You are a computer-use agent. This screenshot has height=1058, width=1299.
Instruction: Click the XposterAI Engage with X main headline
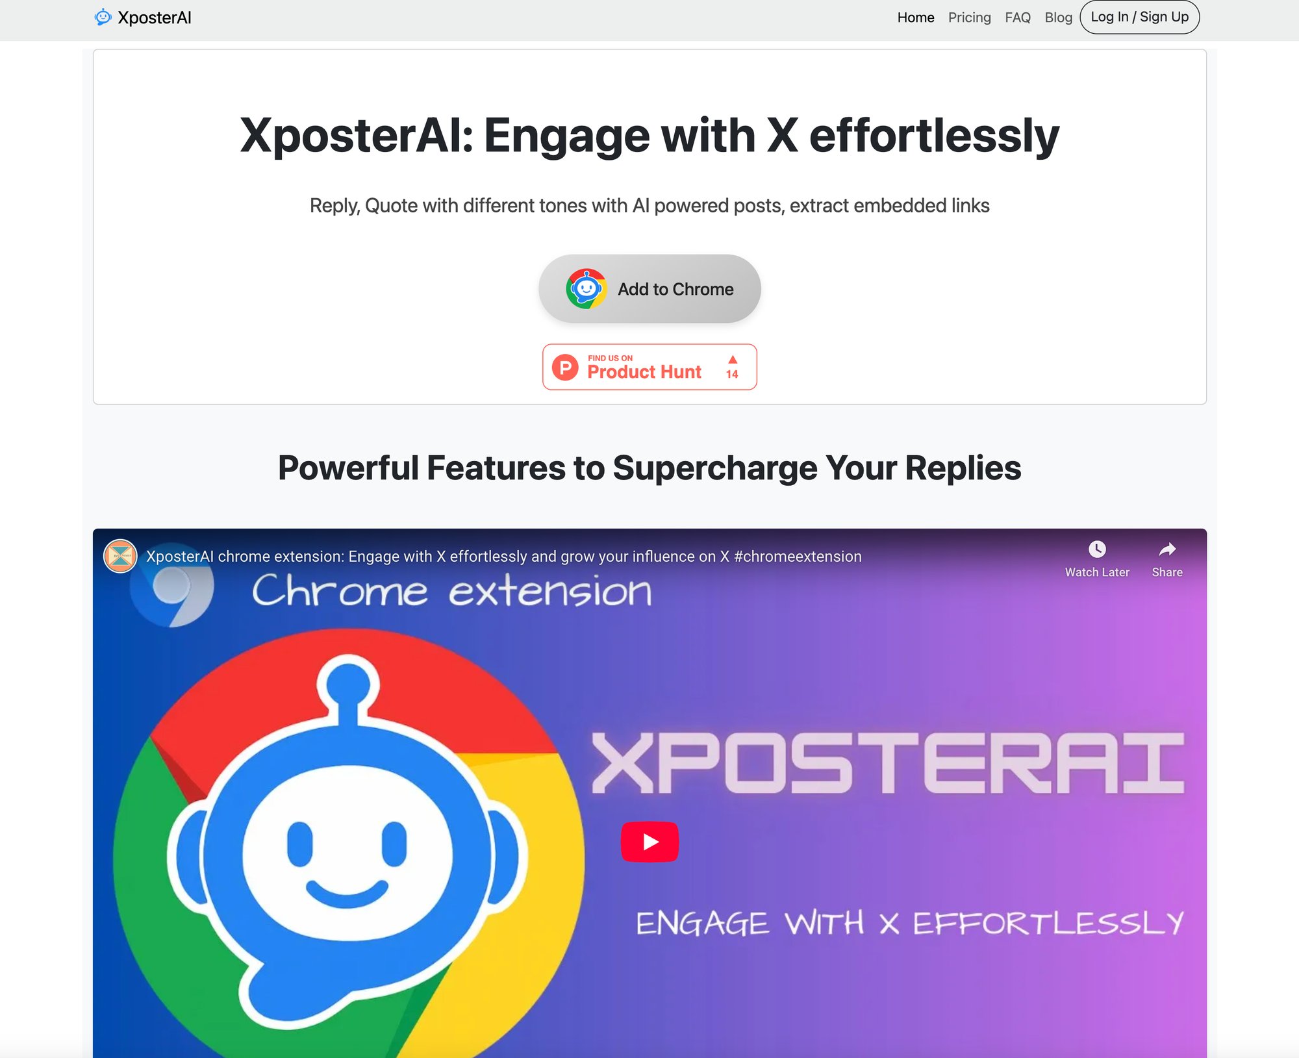click(649, 135)
